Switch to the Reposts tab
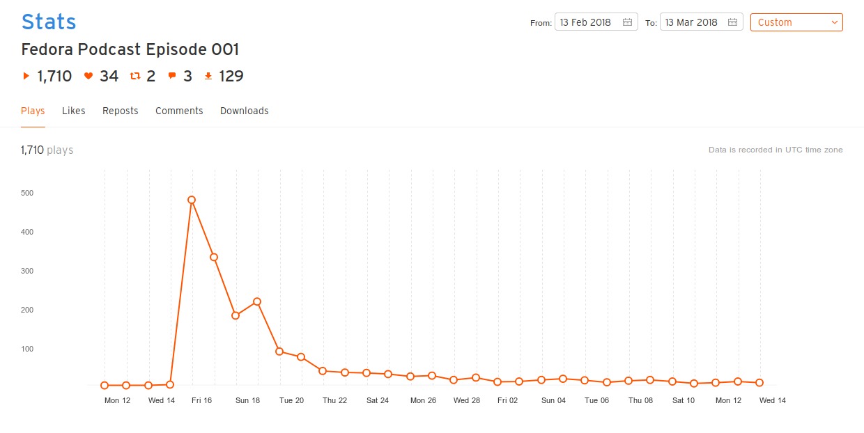 121,111
